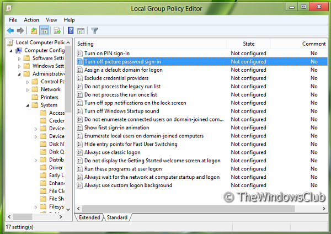The height and width of the screenshot is (234, 331).
Task: Open the File menu
Action: point(13,20)
